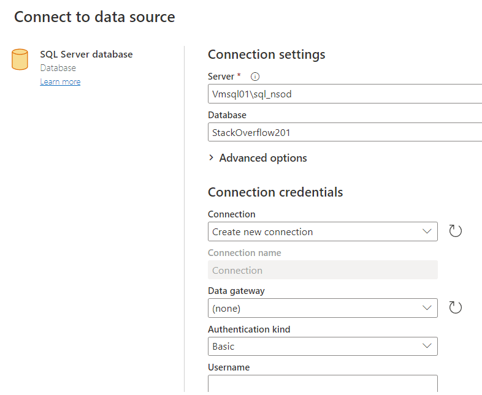Screen dimensions: 482x395
Task: Refresh the Data gateway list
Action: pyautogui.click(x=455, y=307)
